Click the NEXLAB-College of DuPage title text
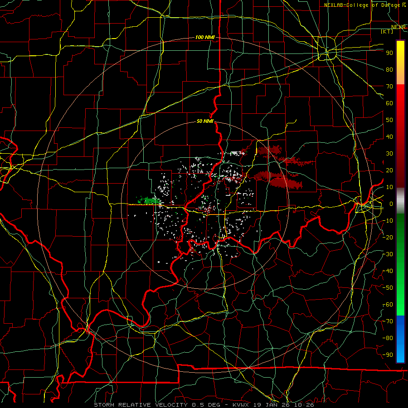The height and width of the screenshot is (408, 408). tap(362, 5)
